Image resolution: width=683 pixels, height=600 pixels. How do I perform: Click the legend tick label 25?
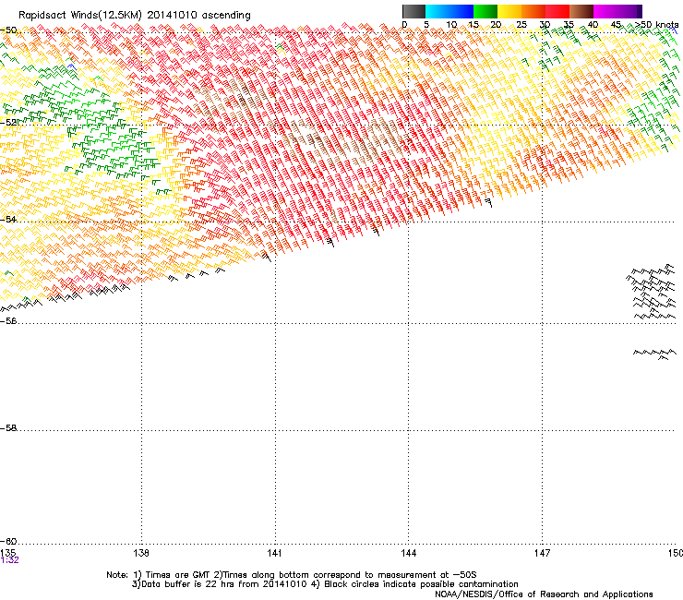pyautogui.click(x=521, y=24)
